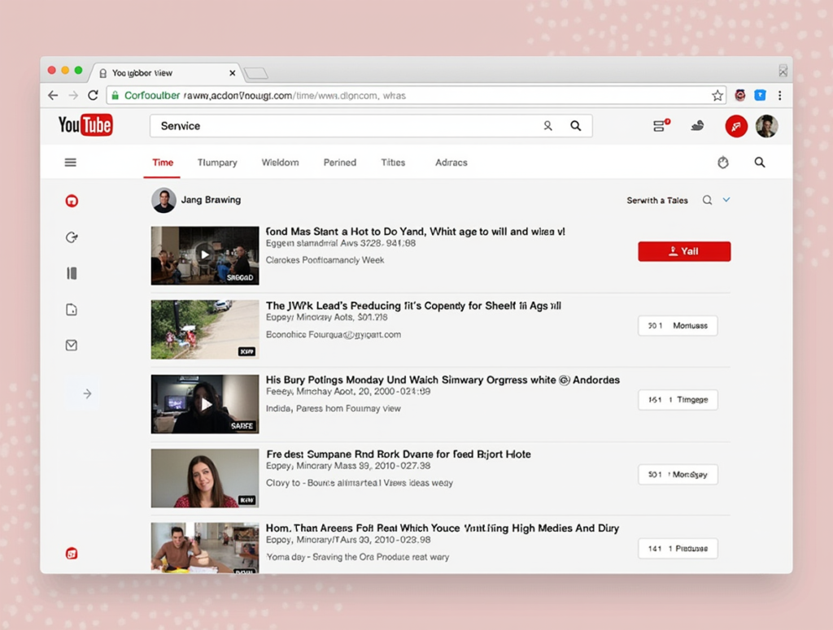Click the browser back arrow
The width and height of the screenshot is (833, 630).
point(53,96)
